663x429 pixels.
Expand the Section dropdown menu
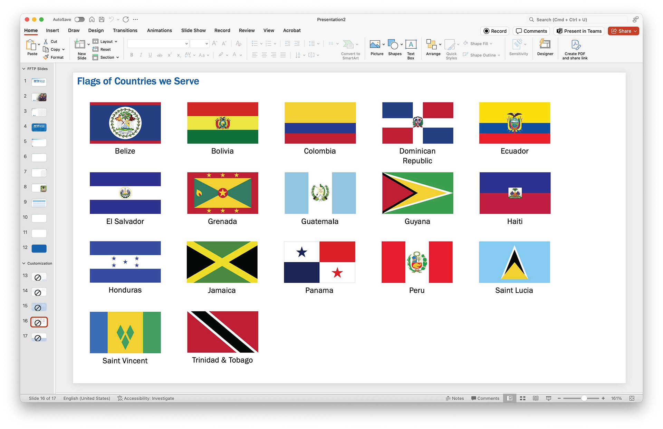tap(106, 57)
